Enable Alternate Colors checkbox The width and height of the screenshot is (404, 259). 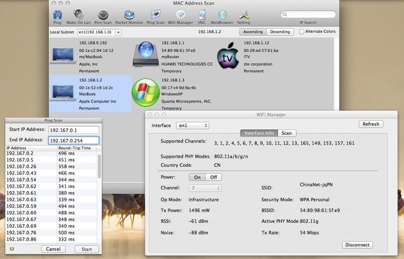(301, 32)
